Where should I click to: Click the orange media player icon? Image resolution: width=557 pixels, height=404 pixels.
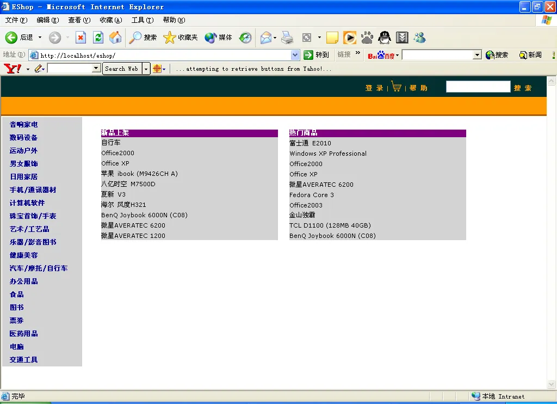350,38
